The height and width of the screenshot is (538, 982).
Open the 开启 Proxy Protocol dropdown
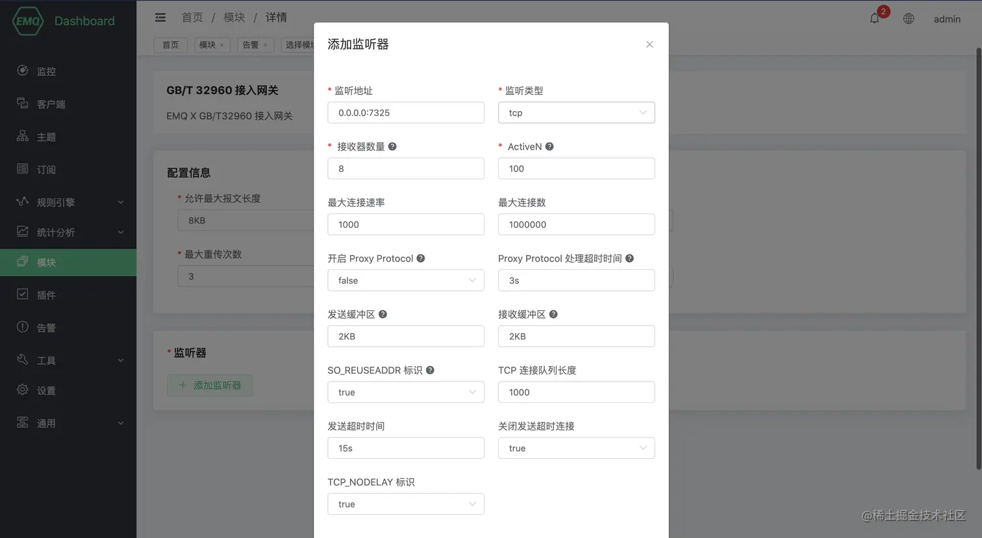pyautogui.click(x=406, y=280)
